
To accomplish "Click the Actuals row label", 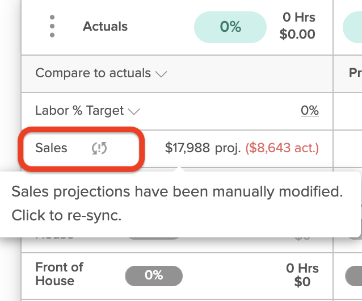I will tap(106, 26).
